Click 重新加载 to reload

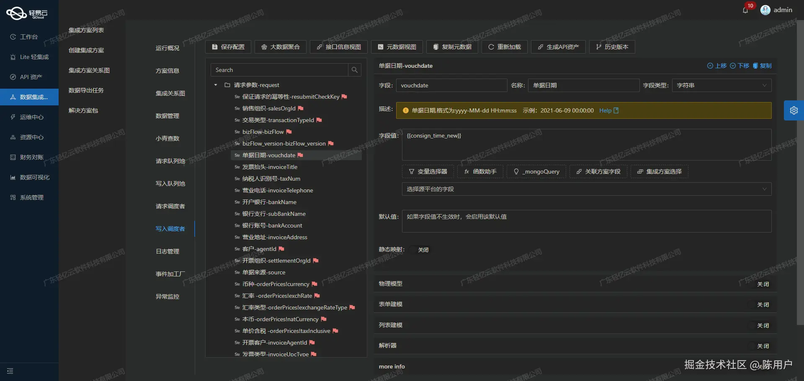(505, 47)
